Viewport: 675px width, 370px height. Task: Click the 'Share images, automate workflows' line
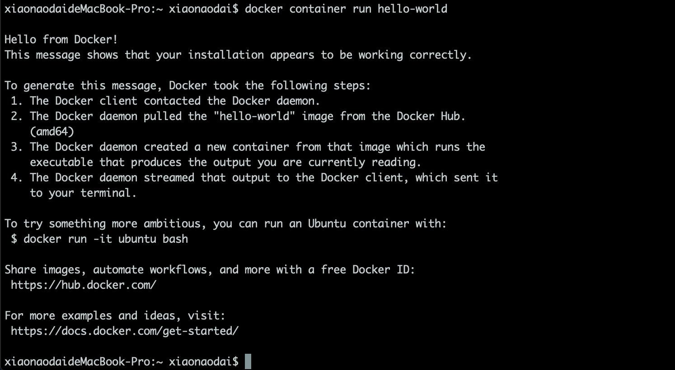210,270
